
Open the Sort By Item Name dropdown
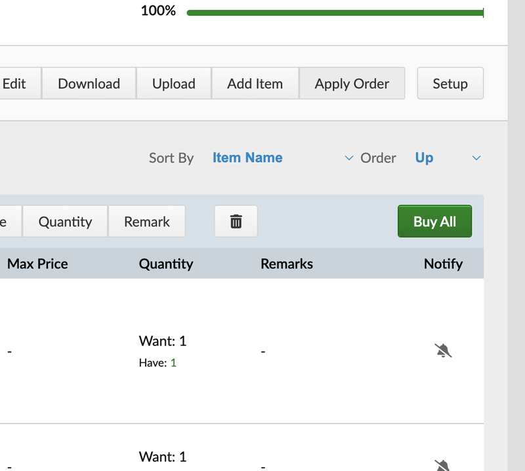pos(282,158)
